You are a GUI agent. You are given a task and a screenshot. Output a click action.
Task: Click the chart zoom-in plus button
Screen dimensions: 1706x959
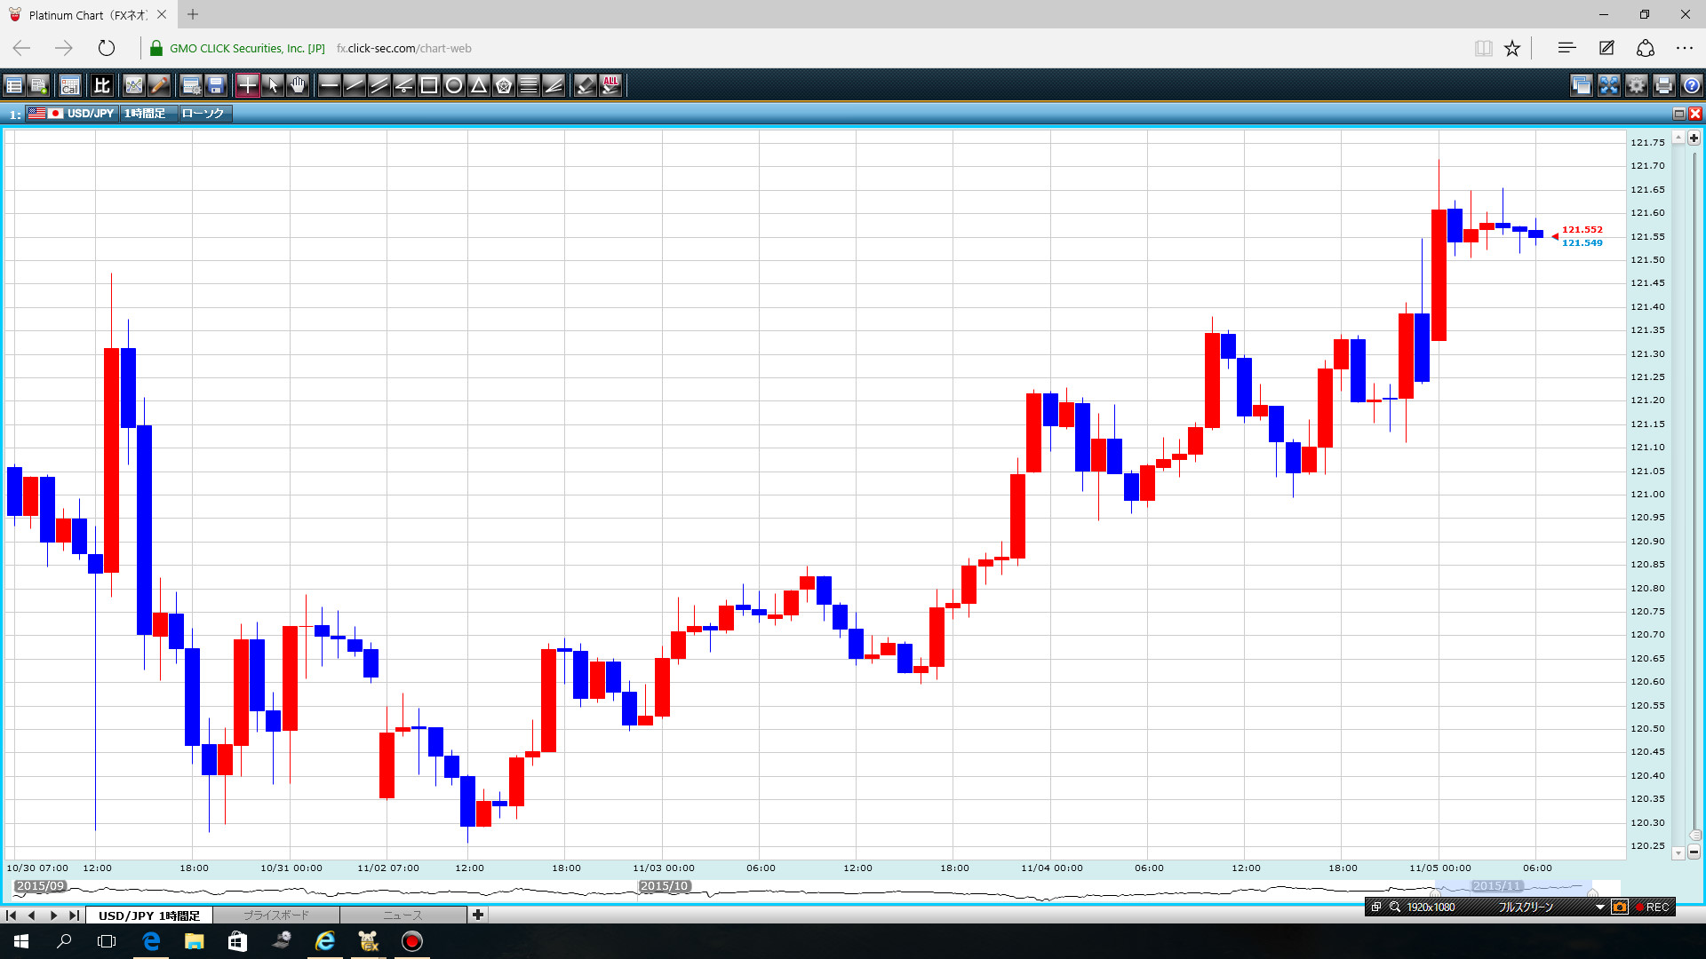(x=1694, y=138)
